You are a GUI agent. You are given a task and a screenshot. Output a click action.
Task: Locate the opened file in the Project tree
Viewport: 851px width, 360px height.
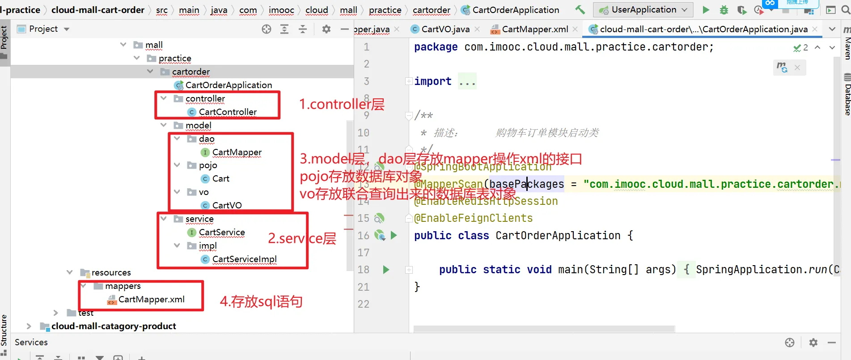[x=267, y=29]
